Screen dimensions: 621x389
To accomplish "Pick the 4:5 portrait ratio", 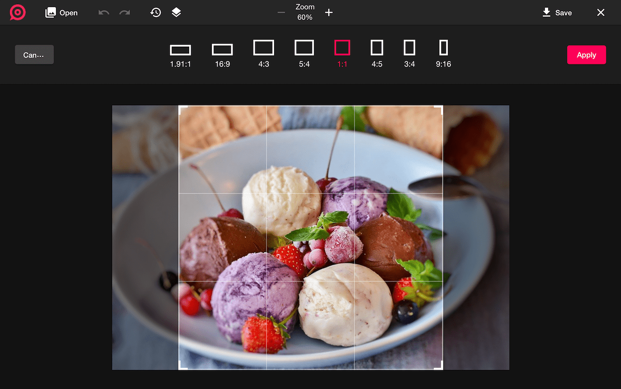I will [377, 54].
